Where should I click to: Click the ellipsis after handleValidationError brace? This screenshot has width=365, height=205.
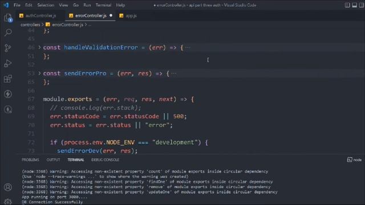[x=188, y=48]
